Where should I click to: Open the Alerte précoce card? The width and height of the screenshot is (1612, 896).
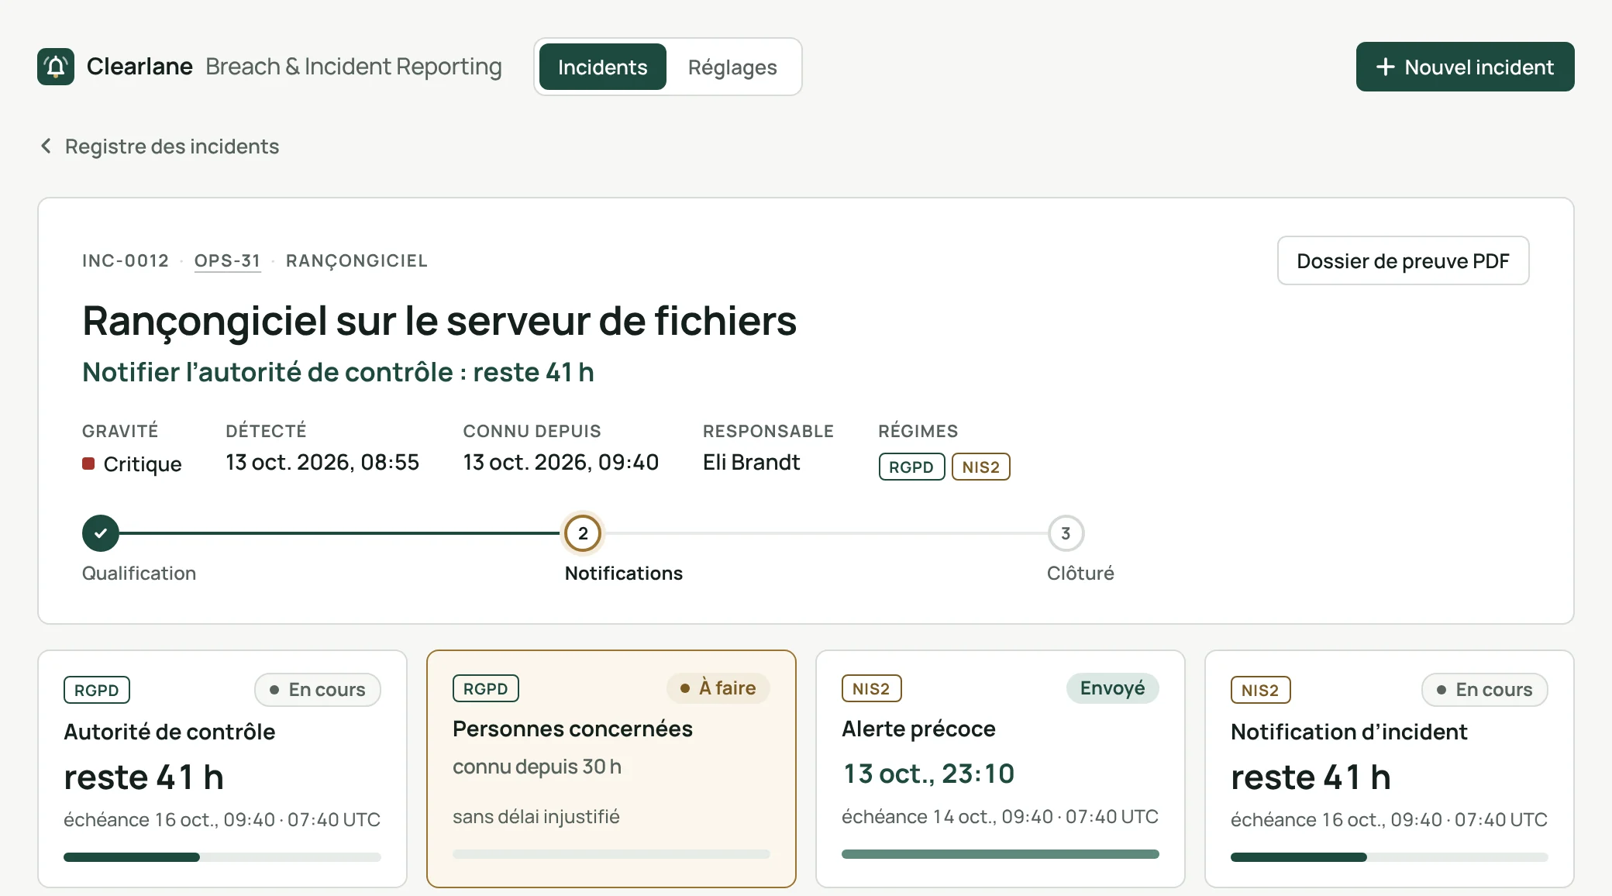(x=1001, y=769)
